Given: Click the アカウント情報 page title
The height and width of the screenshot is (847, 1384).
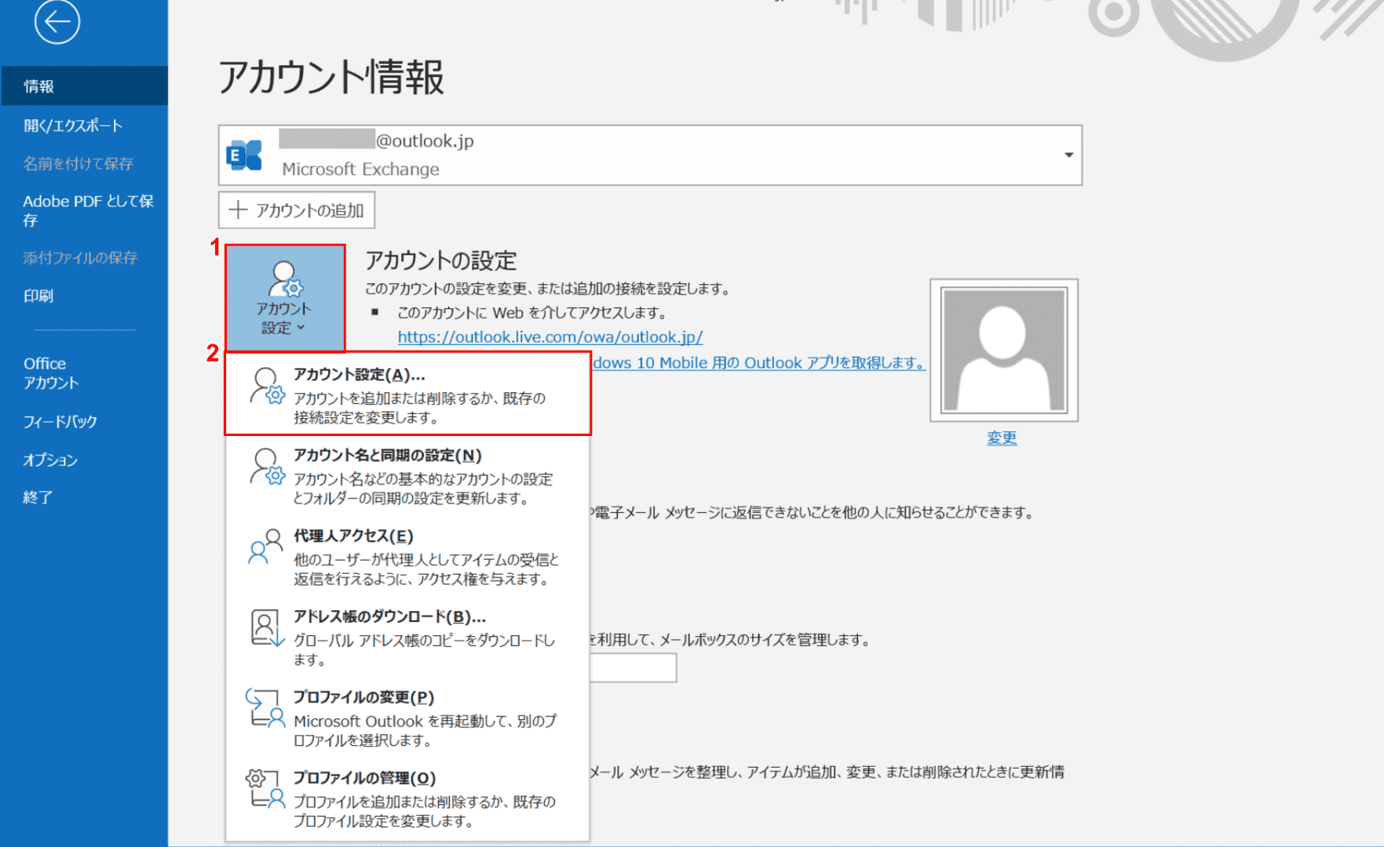Looking at the screenshot, I should 330,77.
